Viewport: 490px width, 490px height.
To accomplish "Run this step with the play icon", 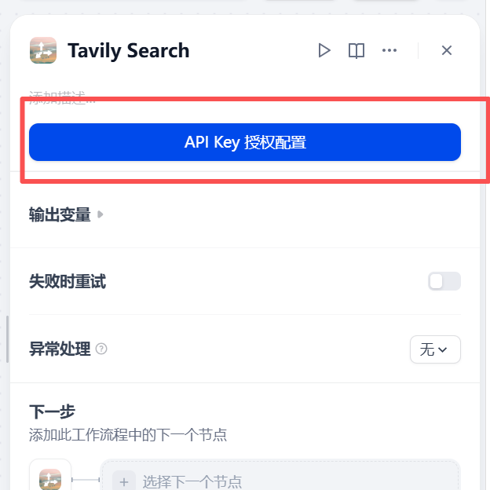I will tap(324, 50).
